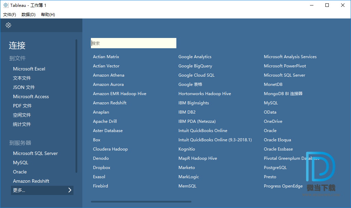351x208 pixels.
Task: Select Intuit QuickBooks Online (9.3-2018.1) connector
Action: tap(215, 140)
